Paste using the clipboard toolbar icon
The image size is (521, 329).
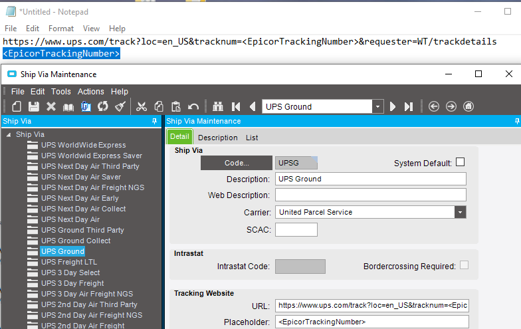point(175,106)
